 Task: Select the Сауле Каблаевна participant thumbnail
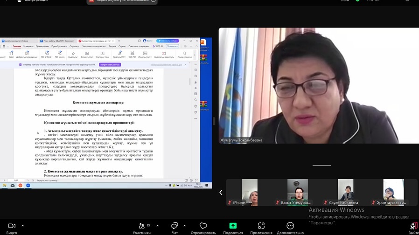tap(346, 192)
